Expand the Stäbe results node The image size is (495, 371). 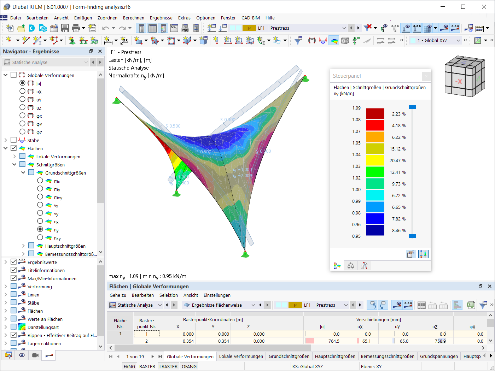click(x=5, y=140)
